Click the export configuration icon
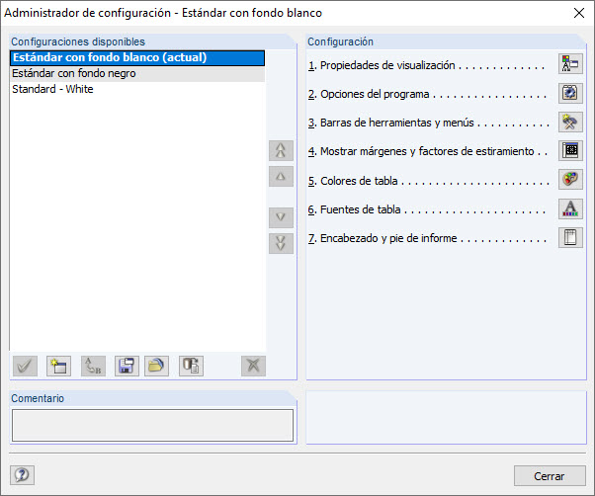 click(x=191, y=366)
